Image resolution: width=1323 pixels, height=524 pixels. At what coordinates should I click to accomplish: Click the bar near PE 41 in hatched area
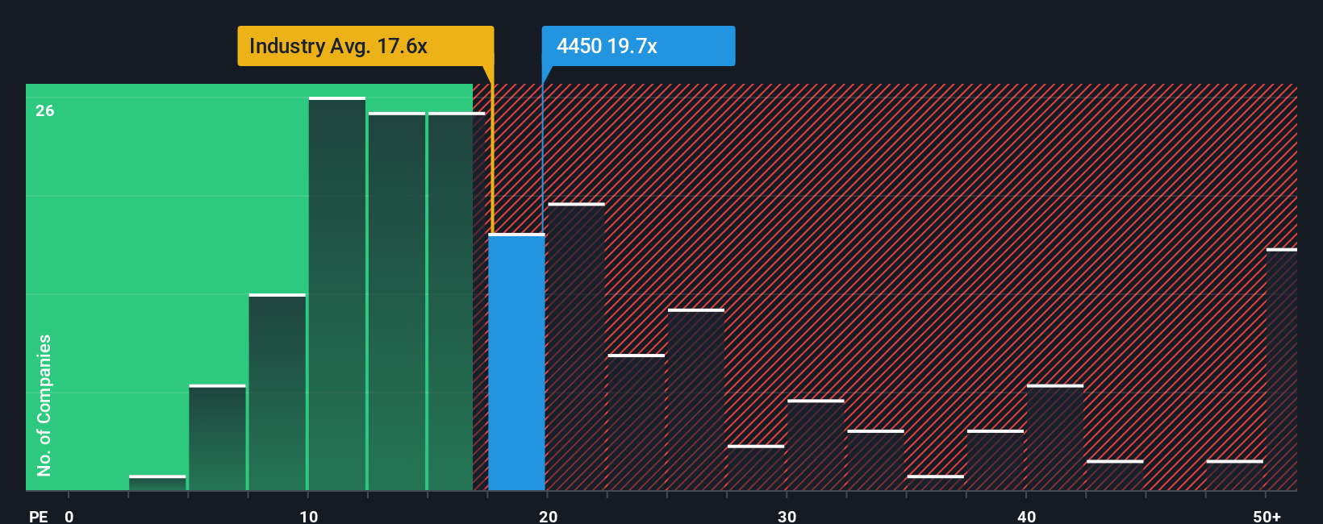click(x=1055, y=438)
